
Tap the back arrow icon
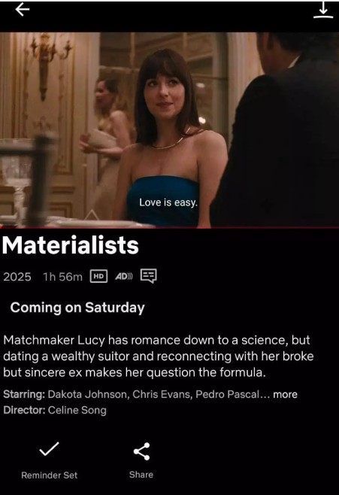tap(23, 10)
